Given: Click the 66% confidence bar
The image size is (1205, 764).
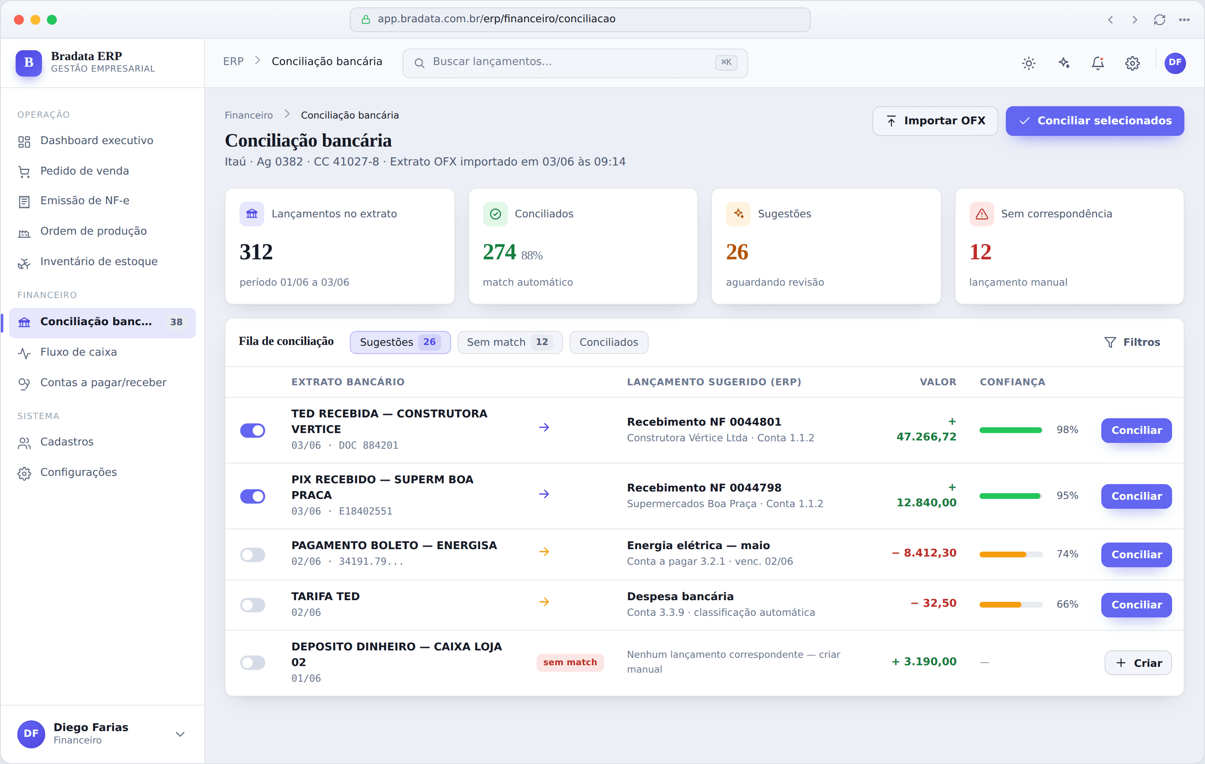Looking at the screenshot, I should pyautogui.click(x=1011, y=605).
